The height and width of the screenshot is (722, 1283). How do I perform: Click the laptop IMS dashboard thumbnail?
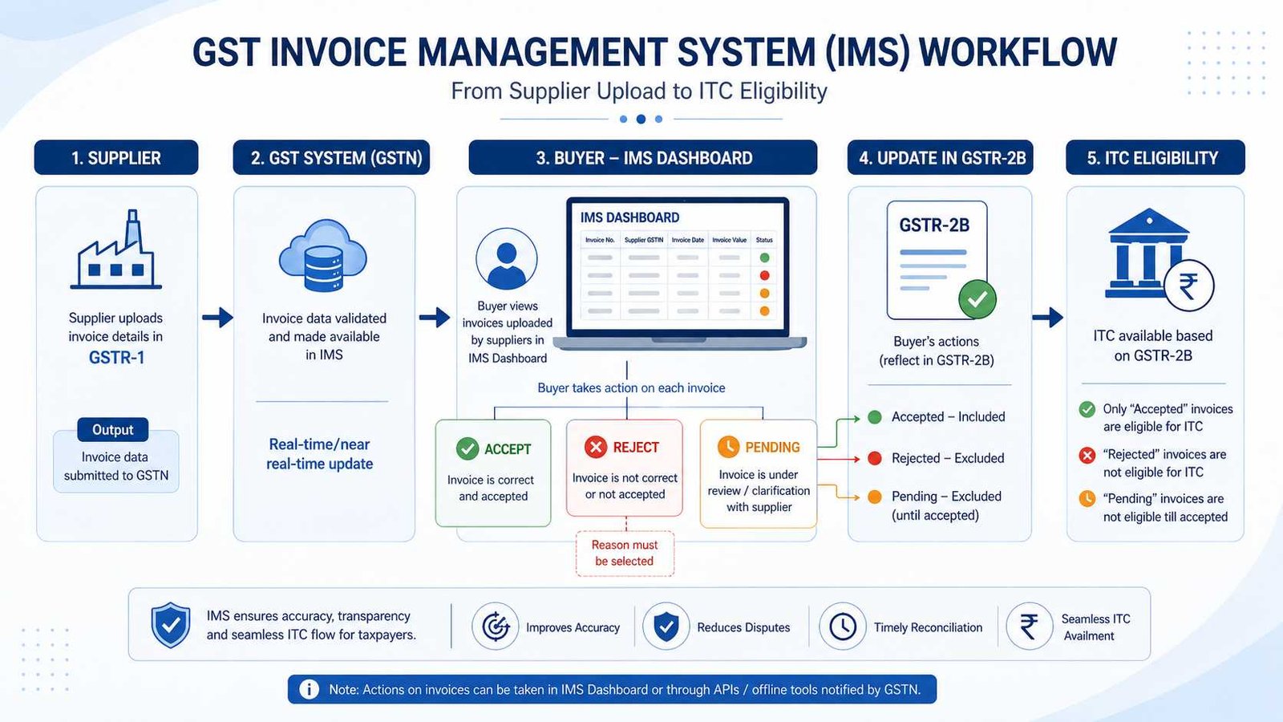click(679, 274)
